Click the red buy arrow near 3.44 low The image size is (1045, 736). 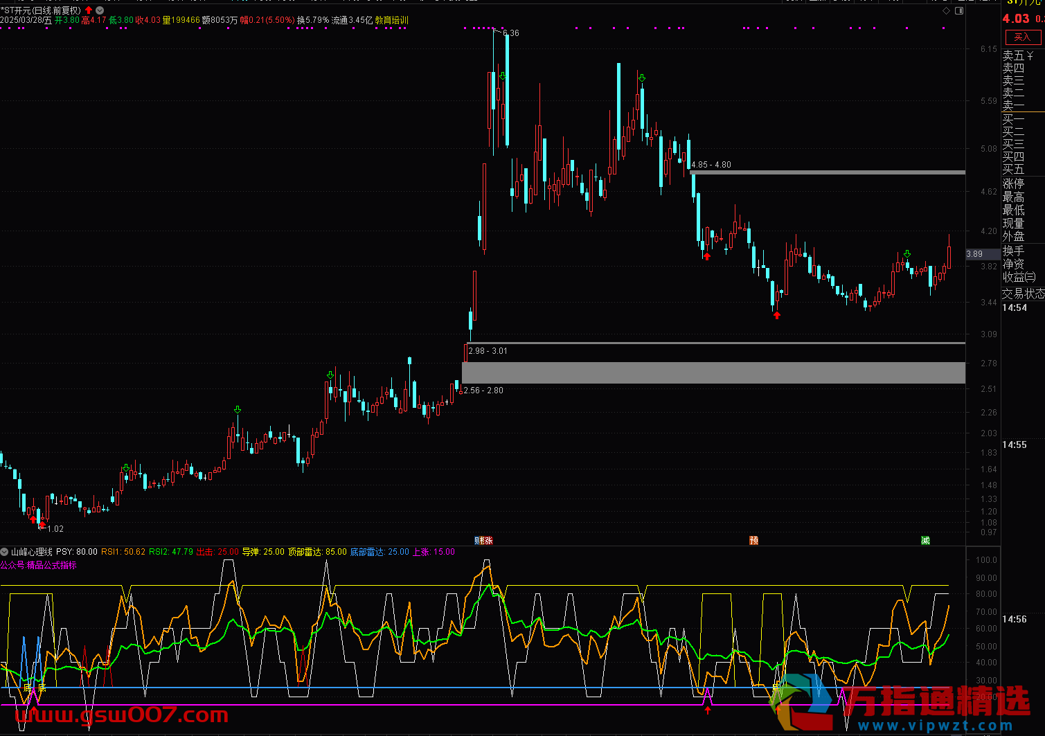click(x=777, y=315)
